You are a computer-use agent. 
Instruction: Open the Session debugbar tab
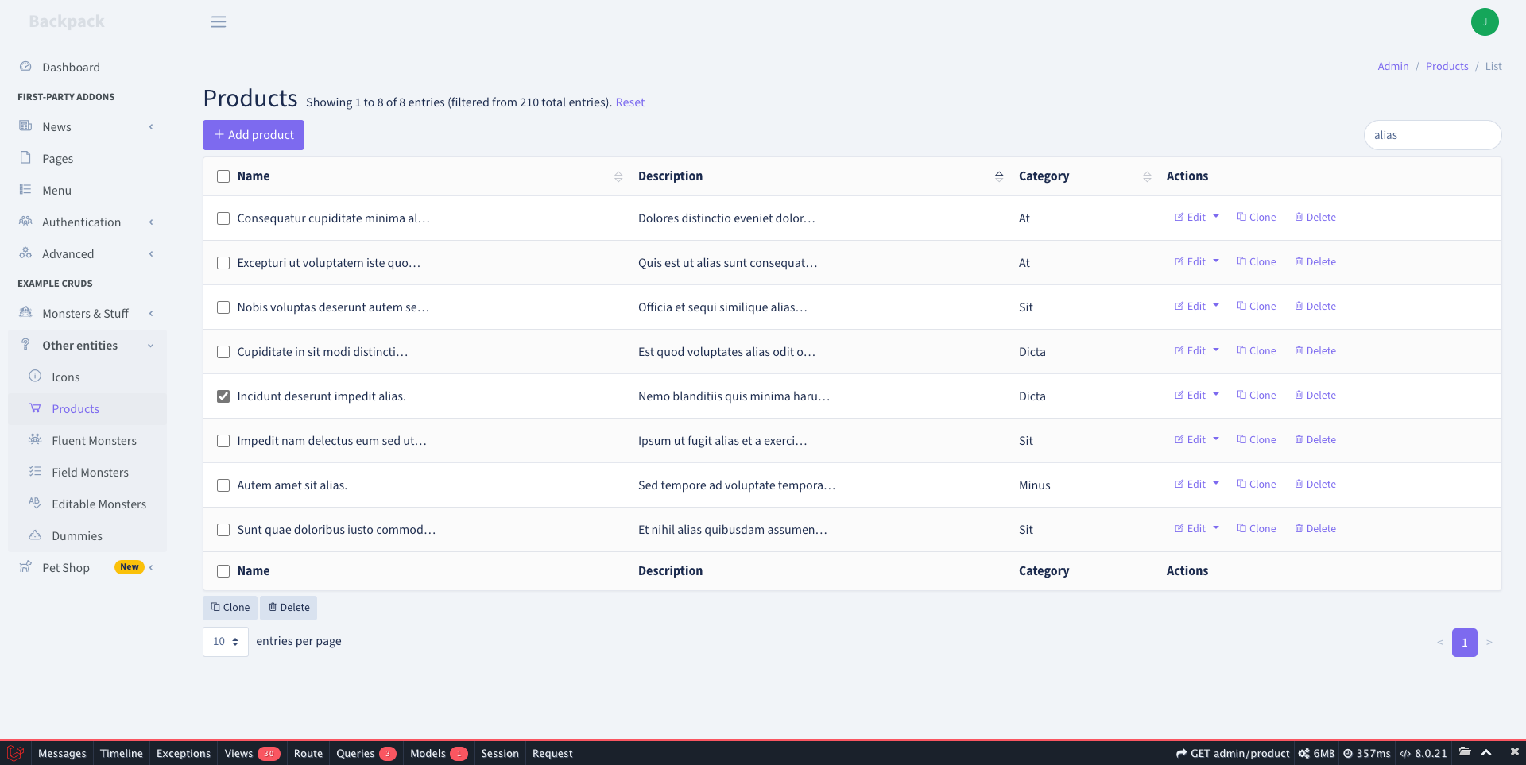pos(500,753)
